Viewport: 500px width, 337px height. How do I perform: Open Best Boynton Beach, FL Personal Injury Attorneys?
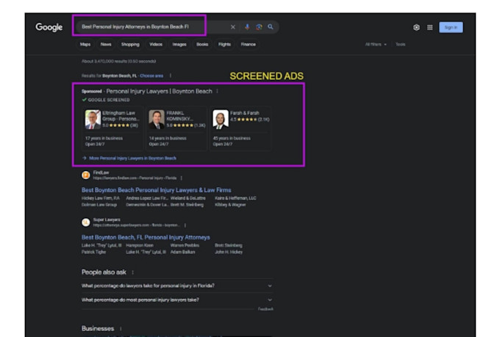point(146,237)
